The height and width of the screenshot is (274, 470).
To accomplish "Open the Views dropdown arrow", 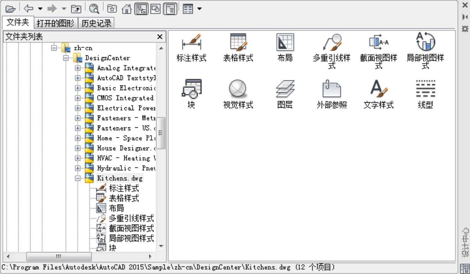I will (199, 9).
